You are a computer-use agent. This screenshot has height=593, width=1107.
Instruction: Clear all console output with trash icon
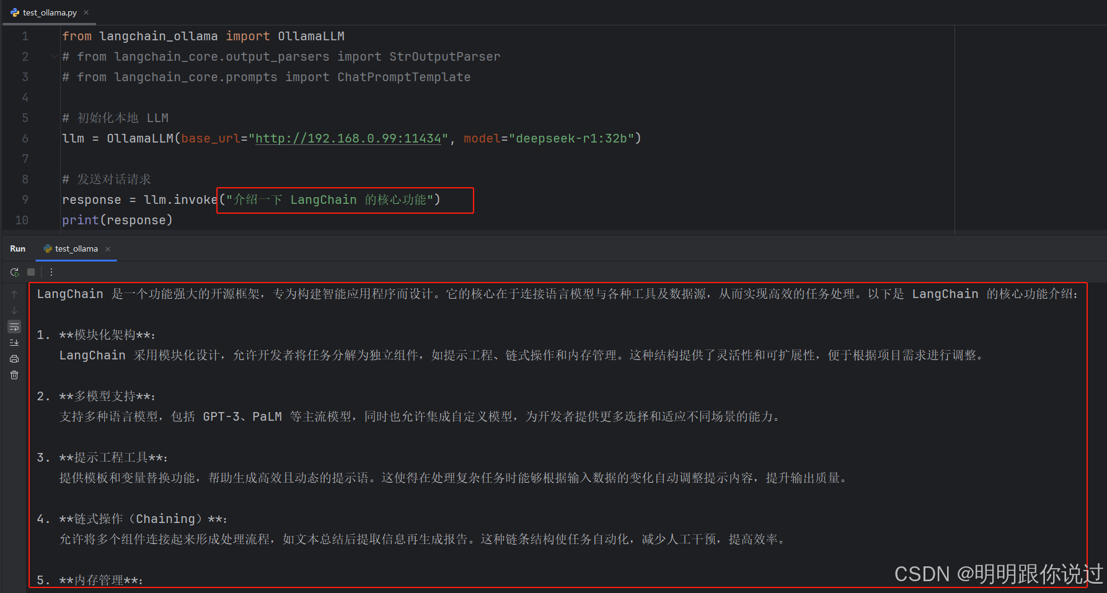[14, 375]
